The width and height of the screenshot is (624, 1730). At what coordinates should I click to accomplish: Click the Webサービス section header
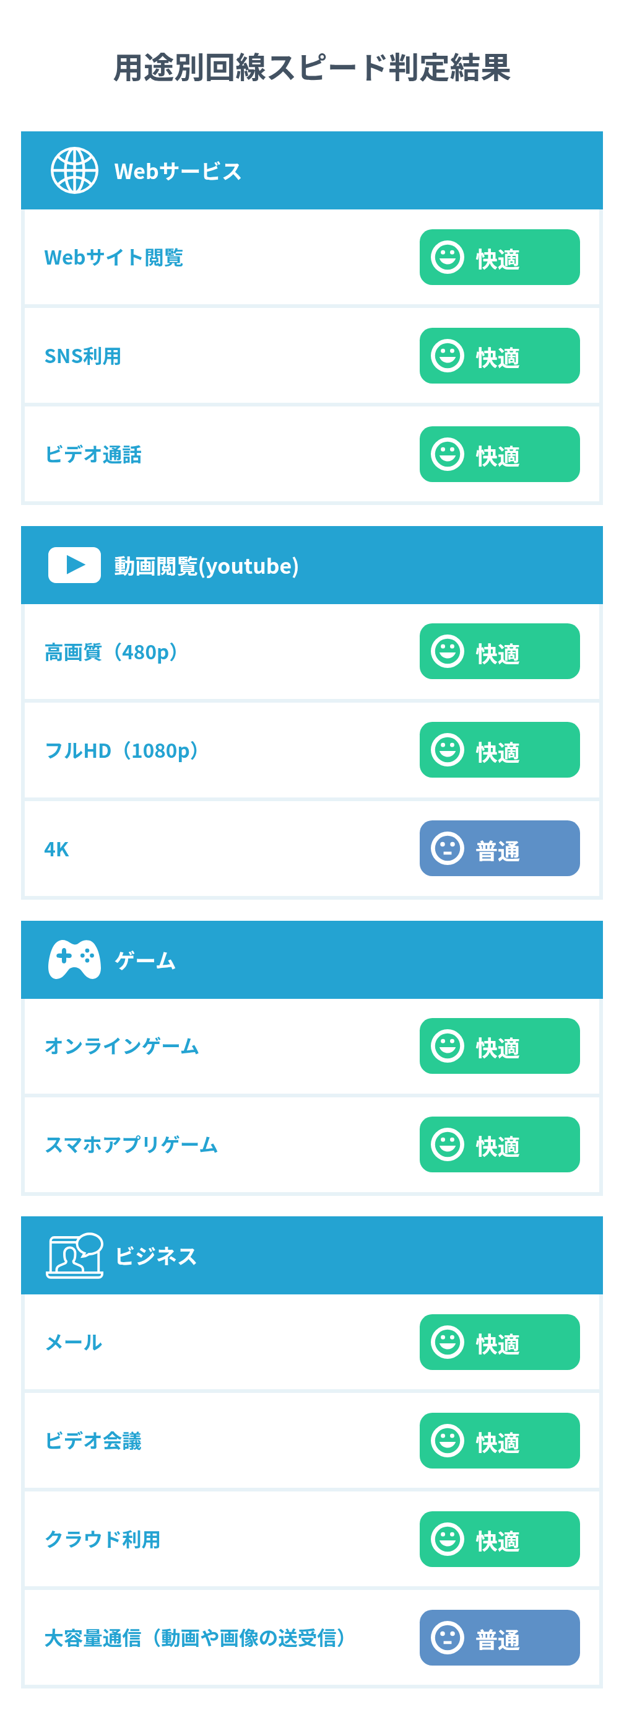click(x=178, y=171)
